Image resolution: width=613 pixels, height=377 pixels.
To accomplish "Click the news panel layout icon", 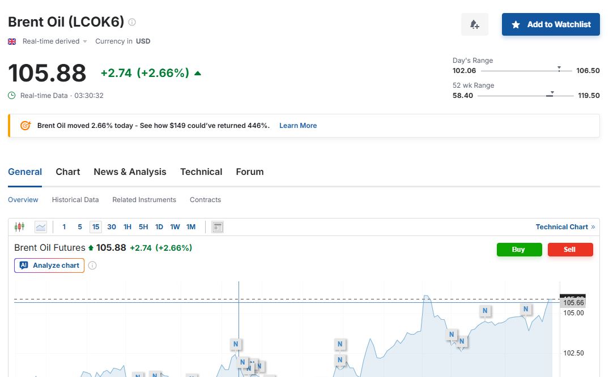I will pos(218,227).
